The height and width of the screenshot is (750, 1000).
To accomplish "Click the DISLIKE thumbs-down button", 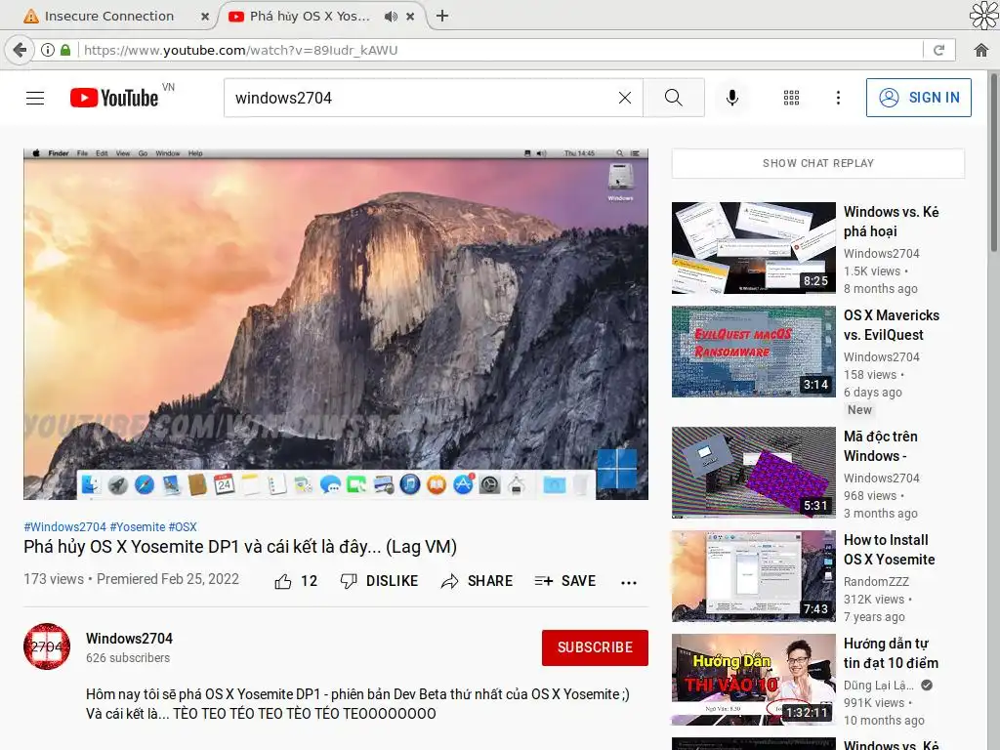I will pyautogui.click(x=379, y=581).
